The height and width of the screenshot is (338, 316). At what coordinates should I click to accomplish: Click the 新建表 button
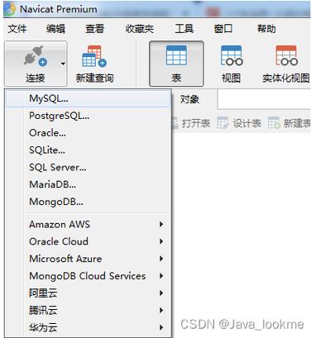click(x=290, y=123)
